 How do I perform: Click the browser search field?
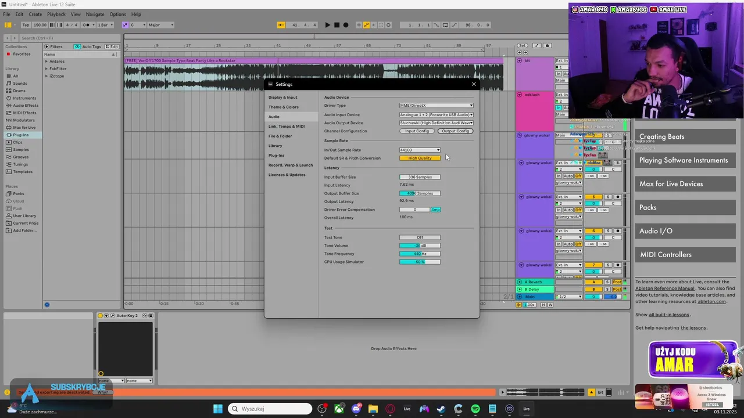[69, 38]
